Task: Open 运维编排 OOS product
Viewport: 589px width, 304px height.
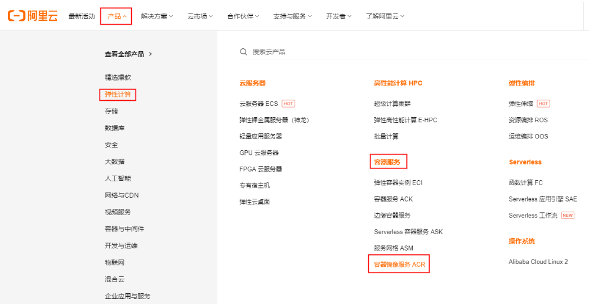Action: (529, 136)
